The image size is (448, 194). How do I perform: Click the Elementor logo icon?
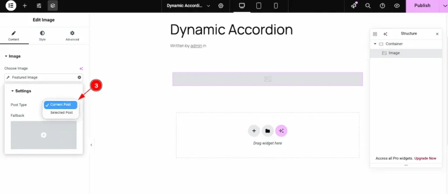pos(11,6)
